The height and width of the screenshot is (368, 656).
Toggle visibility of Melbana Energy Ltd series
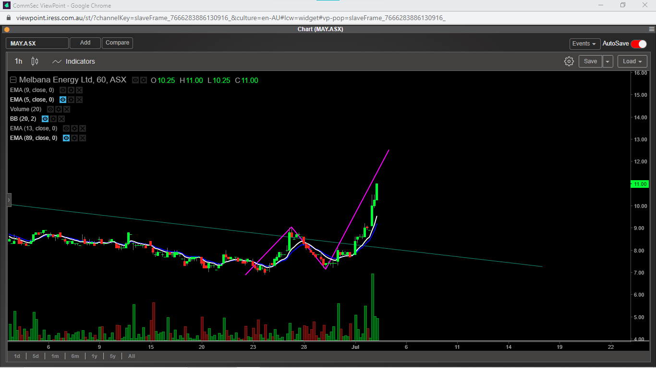pos(135,80)
